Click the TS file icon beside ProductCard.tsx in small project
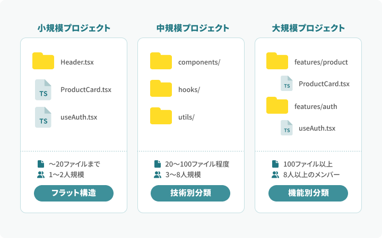Screen dimensions: 382x238 [x=43, y=89]
